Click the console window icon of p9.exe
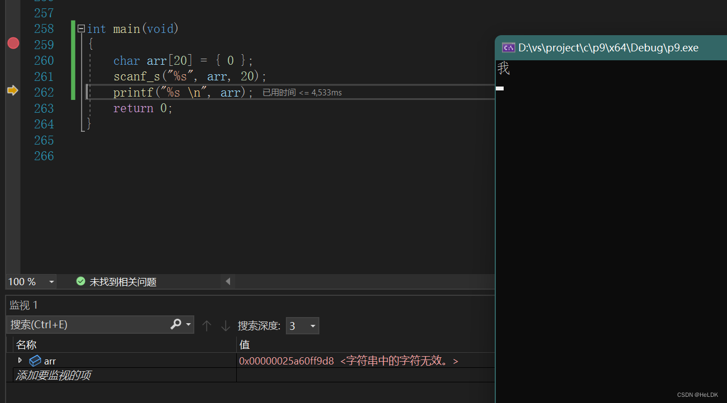This screenshot has width=727, height=403. tap(508, 47)
